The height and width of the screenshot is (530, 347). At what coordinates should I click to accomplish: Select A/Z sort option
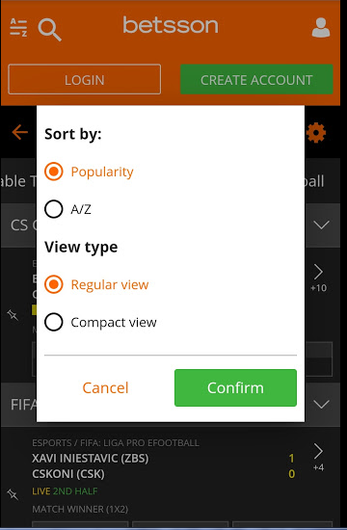68,209
